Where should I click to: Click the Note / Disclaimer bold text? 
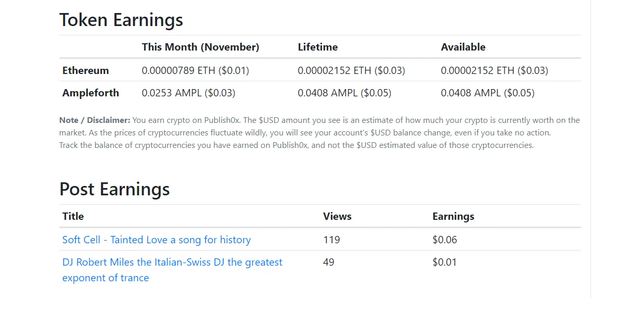coord(95,120)
